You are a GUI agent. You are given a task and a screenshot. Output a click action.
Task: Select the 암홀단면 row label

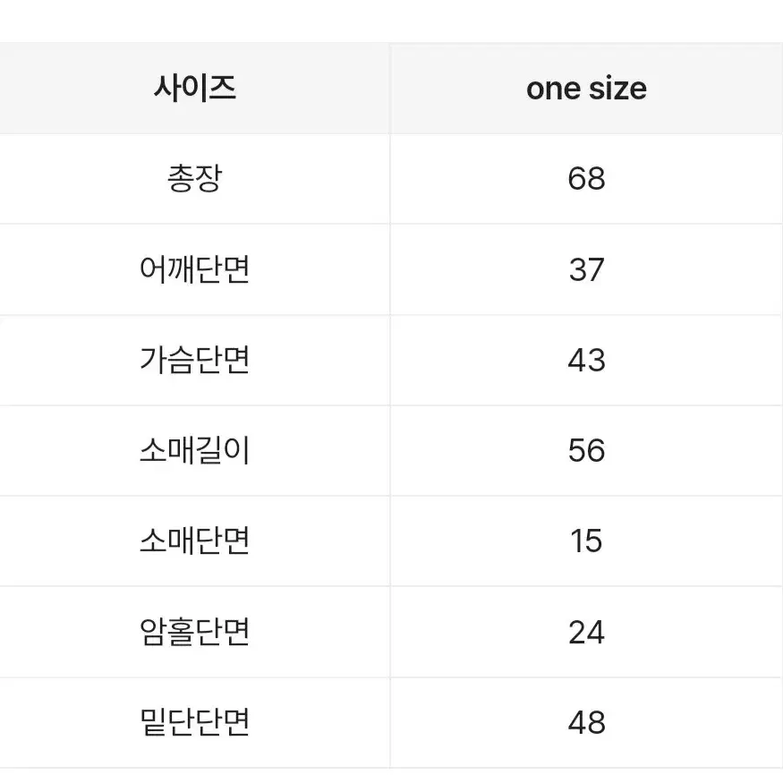(x=195, y=632)
